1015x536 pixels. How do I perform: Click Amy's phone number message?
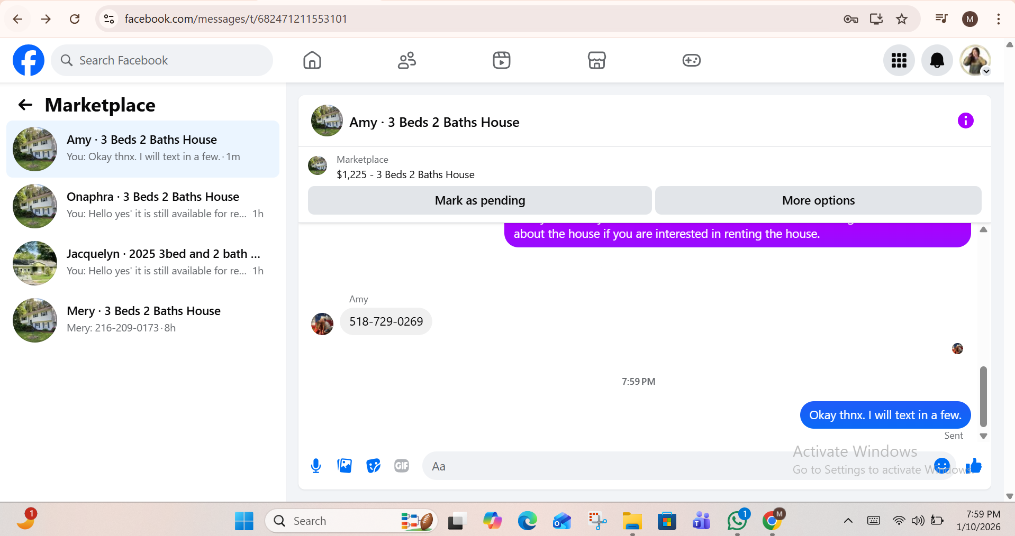[386, 321]
